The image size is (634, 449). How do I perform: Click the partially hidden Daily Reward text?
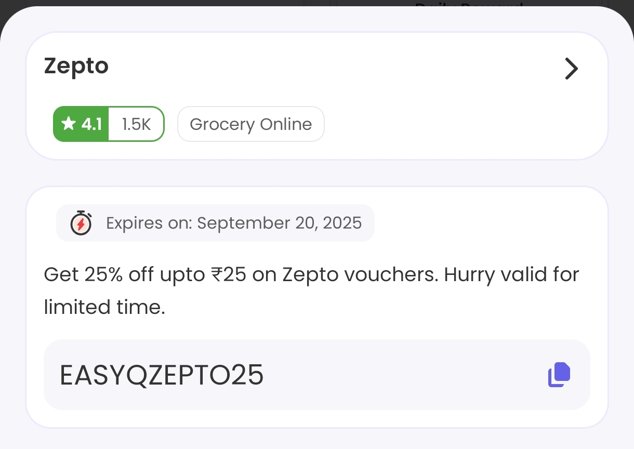(468, 5)
